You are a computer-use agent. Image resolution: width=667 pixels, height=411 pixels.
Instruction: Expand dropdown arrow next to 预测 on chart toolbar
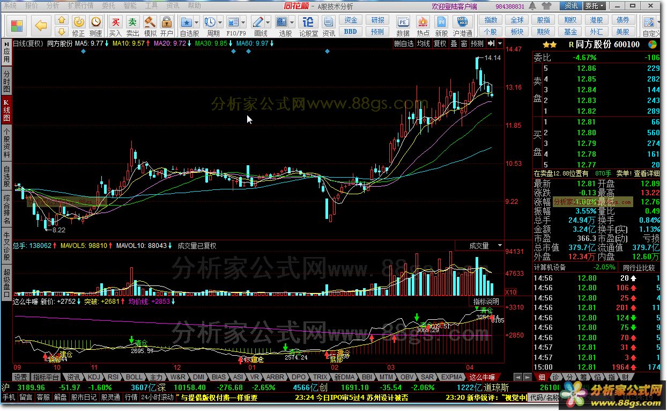[500, 43]
